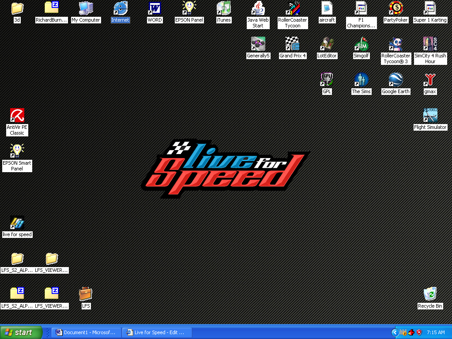
Task: Click the live for speed shortcut
Action: coord(17,223)
